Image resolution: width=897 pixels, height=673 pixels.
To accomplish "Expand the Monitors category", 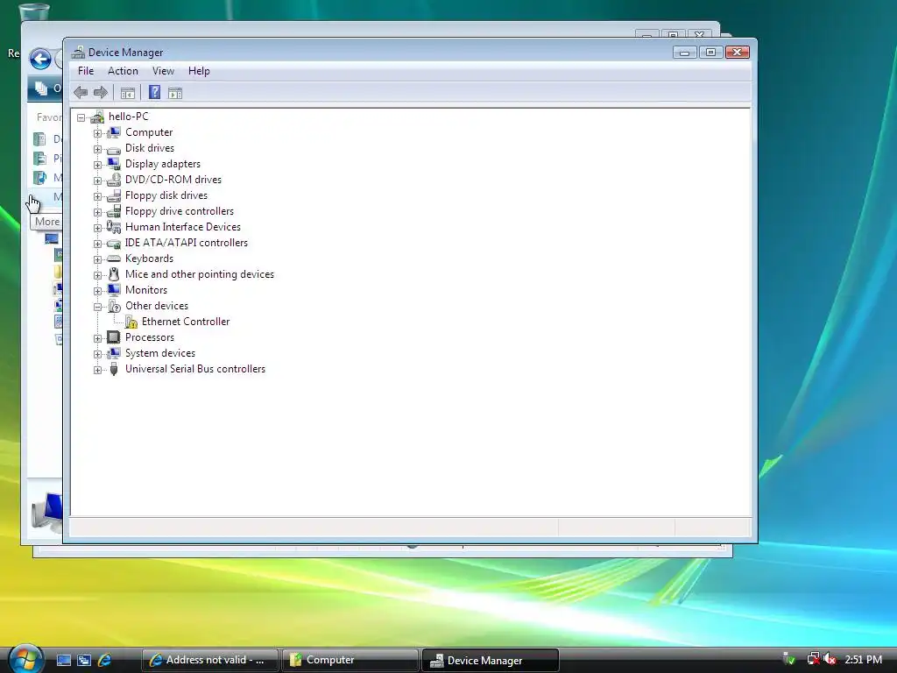I will [98, 291].
